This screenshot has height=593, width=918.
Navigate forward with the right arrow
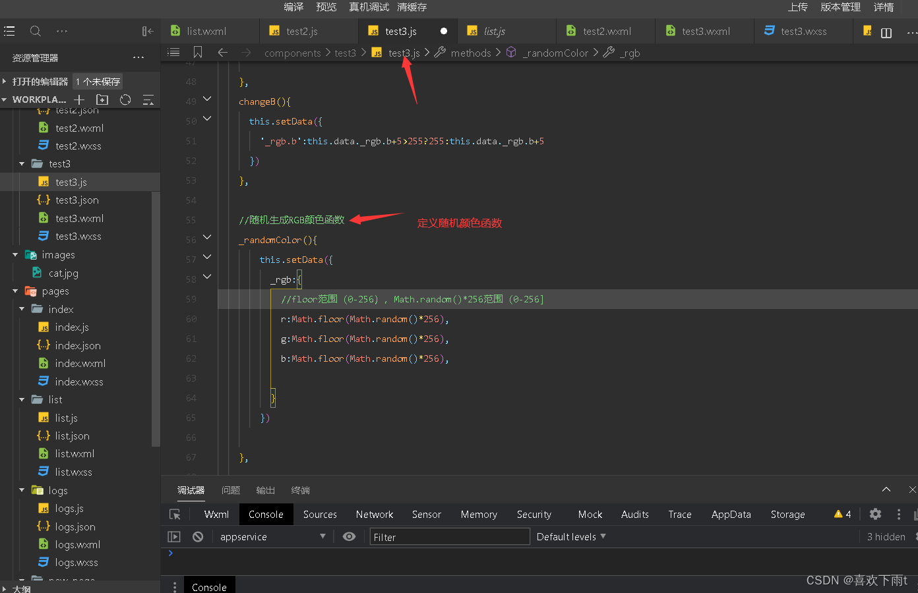pos(246,52)
